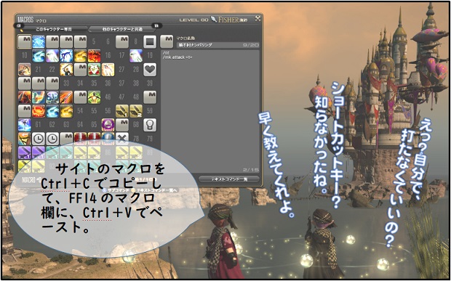Image resolution: width=451 pixels, height=281 pixels.
Task: Select the purple orb macro slot
Action: click(x=108, y=125)
